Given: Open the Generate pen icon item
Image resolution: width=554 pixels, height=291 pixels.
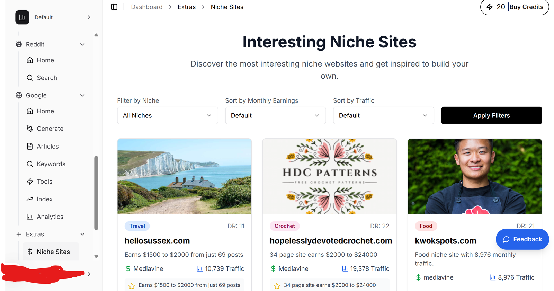Looking at the screenshot, I should (x=30, y=129).
